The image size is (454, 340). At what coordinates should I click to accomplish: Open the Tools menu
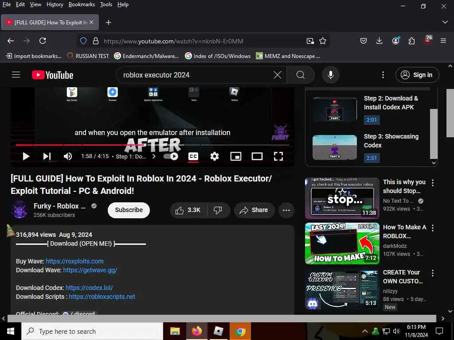pos(106,4)
